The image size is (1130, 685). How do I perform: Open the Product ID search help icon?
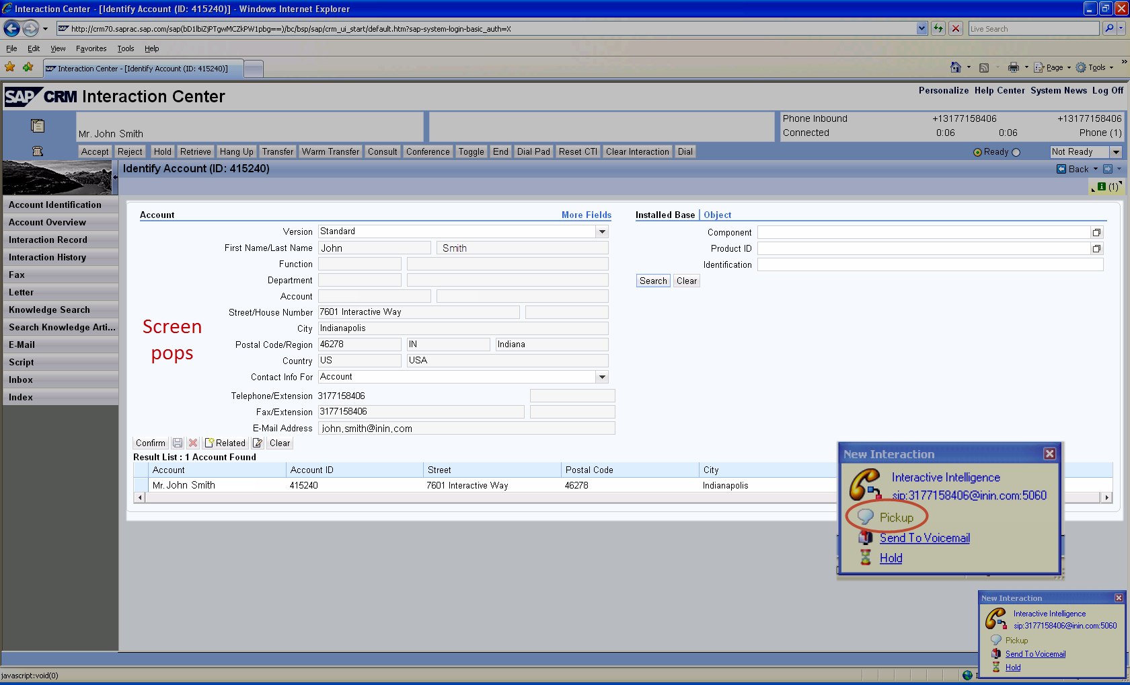(x=1096, y=248)
